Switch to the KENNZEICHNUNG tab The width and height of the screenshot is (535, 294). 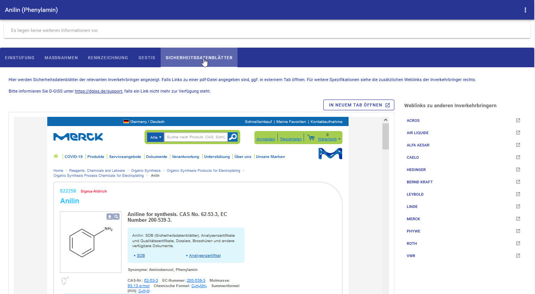pyautogui.click(x=108, y=58)
